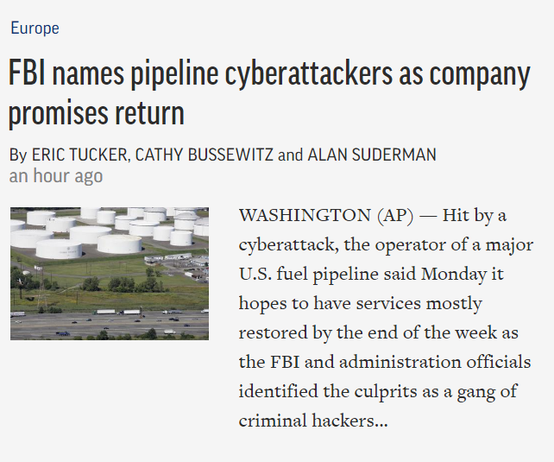The image size is (554, 462).
Task: Open the FBI names pipeline cyberattackers headline
Action: (x=269, y=93)
